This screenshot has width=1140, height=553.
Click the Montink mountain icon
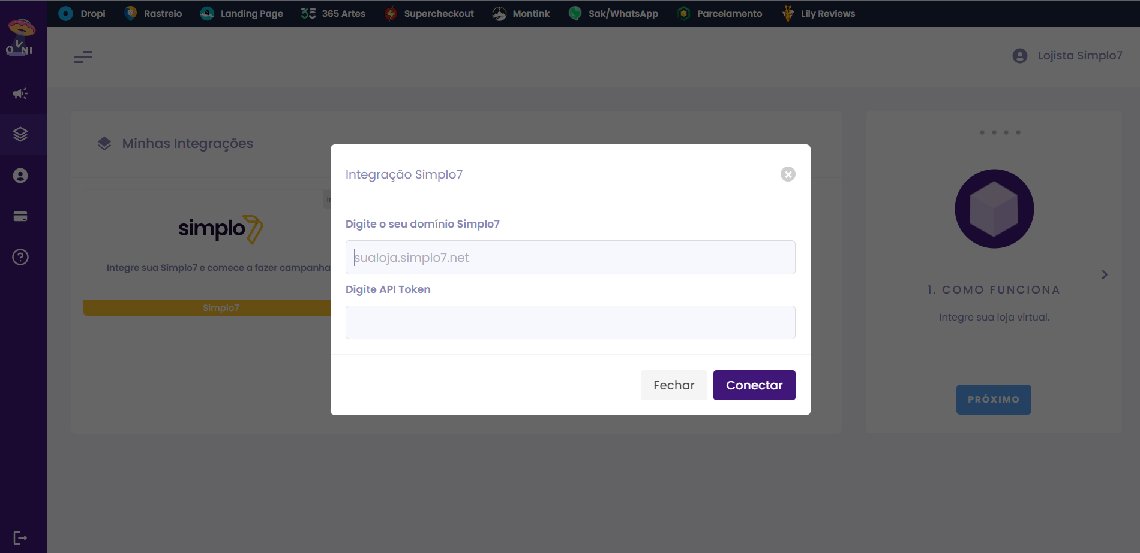[x=499, y=13]
